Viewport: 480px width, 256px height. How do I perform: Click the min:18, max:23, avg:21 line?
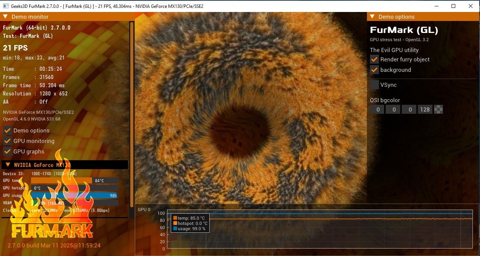point(34,58)
